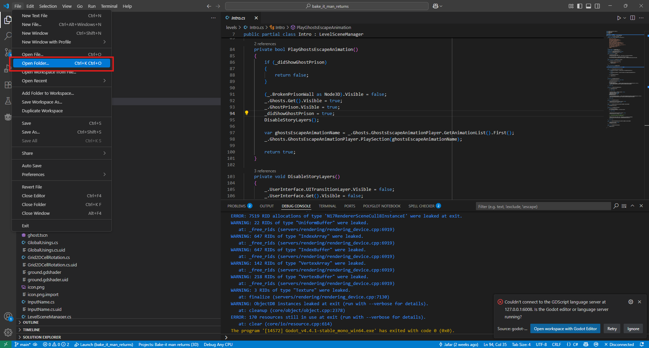Screen dimensions: 649x348
Task: Click the lightbulb code action on line 94
Action: pyautogui.click(x=246, y=113)
